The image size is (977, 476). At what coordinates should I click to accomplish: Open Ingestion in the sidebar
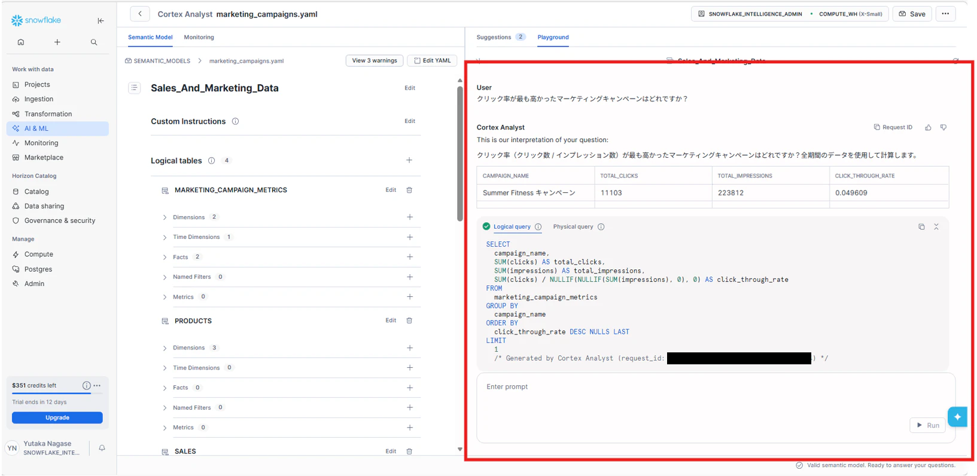click(57, 99)
